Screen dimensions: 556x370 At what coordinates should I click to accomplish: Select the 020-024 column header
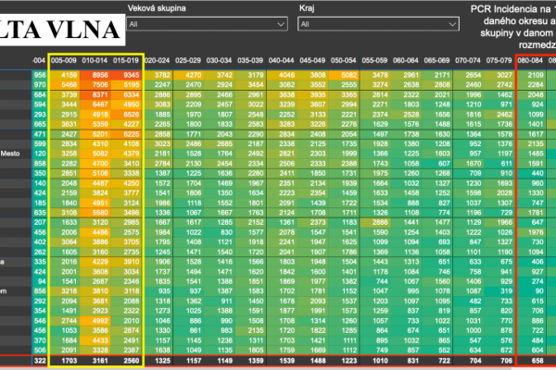(158, 60)
